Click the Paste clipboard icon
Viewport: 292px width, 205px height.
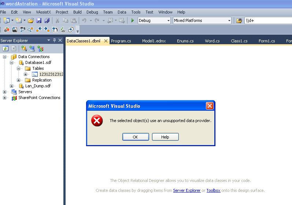point(74,20)
